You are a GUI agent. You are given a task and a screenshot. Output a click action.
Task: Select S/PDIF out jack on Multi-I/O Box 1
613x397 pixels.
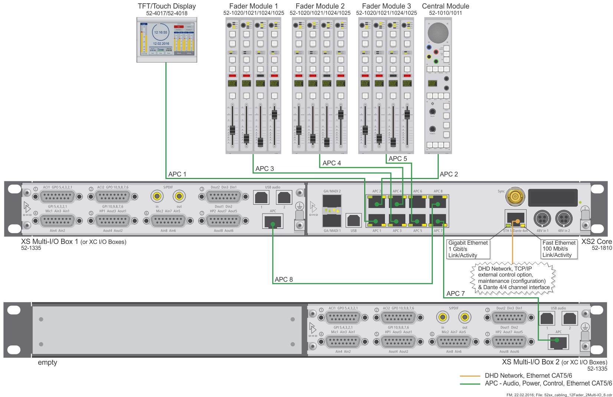179,196
